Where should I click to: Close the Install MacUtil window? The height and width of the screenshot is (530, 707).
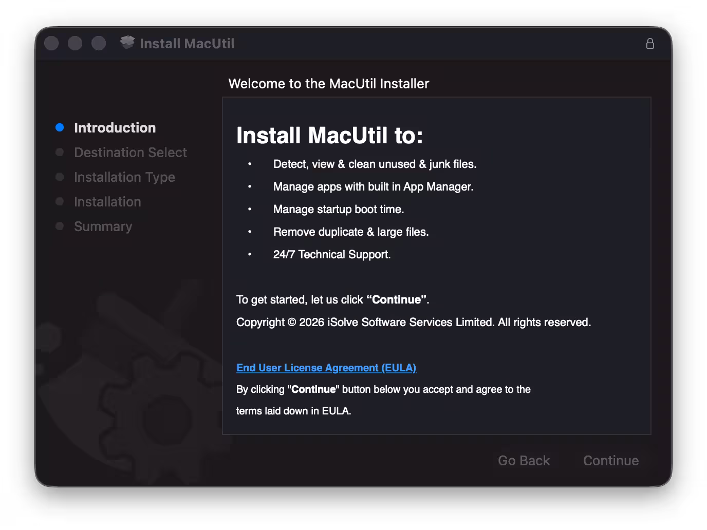pyautogui.click(x=51, y=43)
